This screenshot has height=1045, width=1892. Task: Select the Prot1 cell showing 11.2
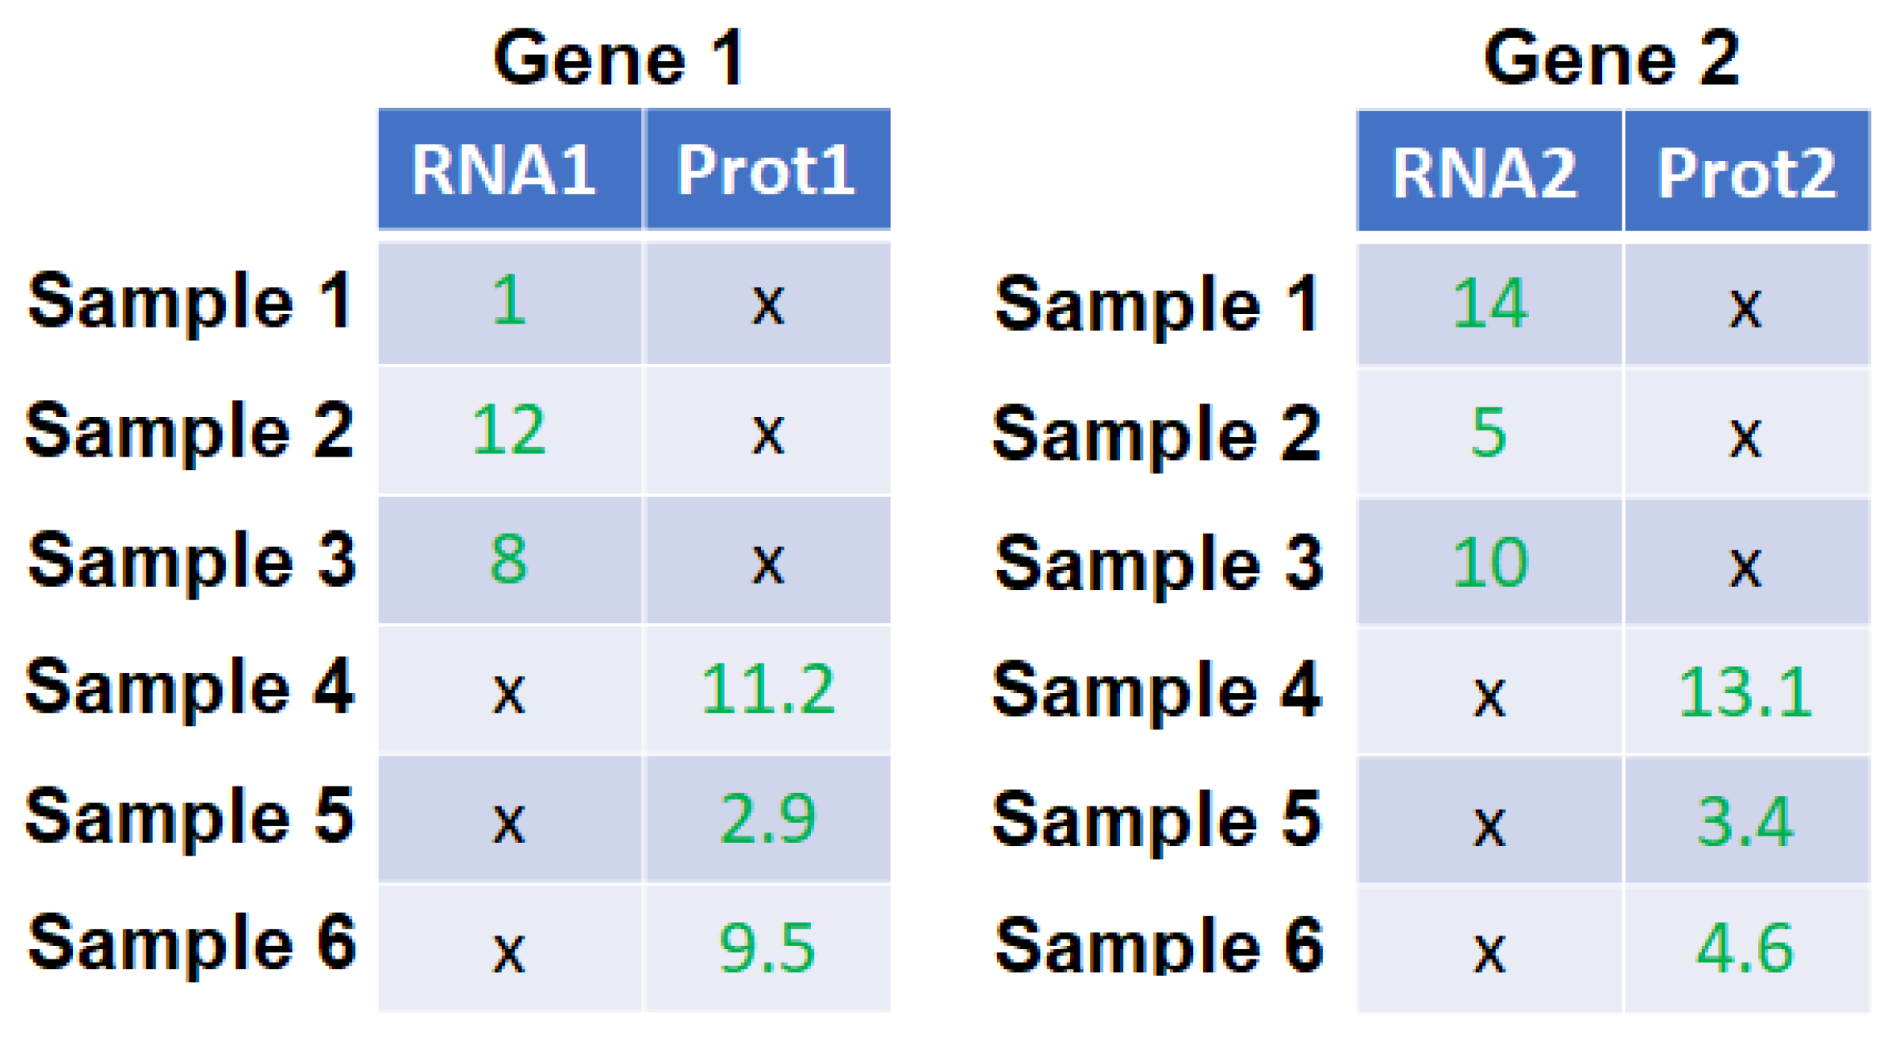click(766, 689)
